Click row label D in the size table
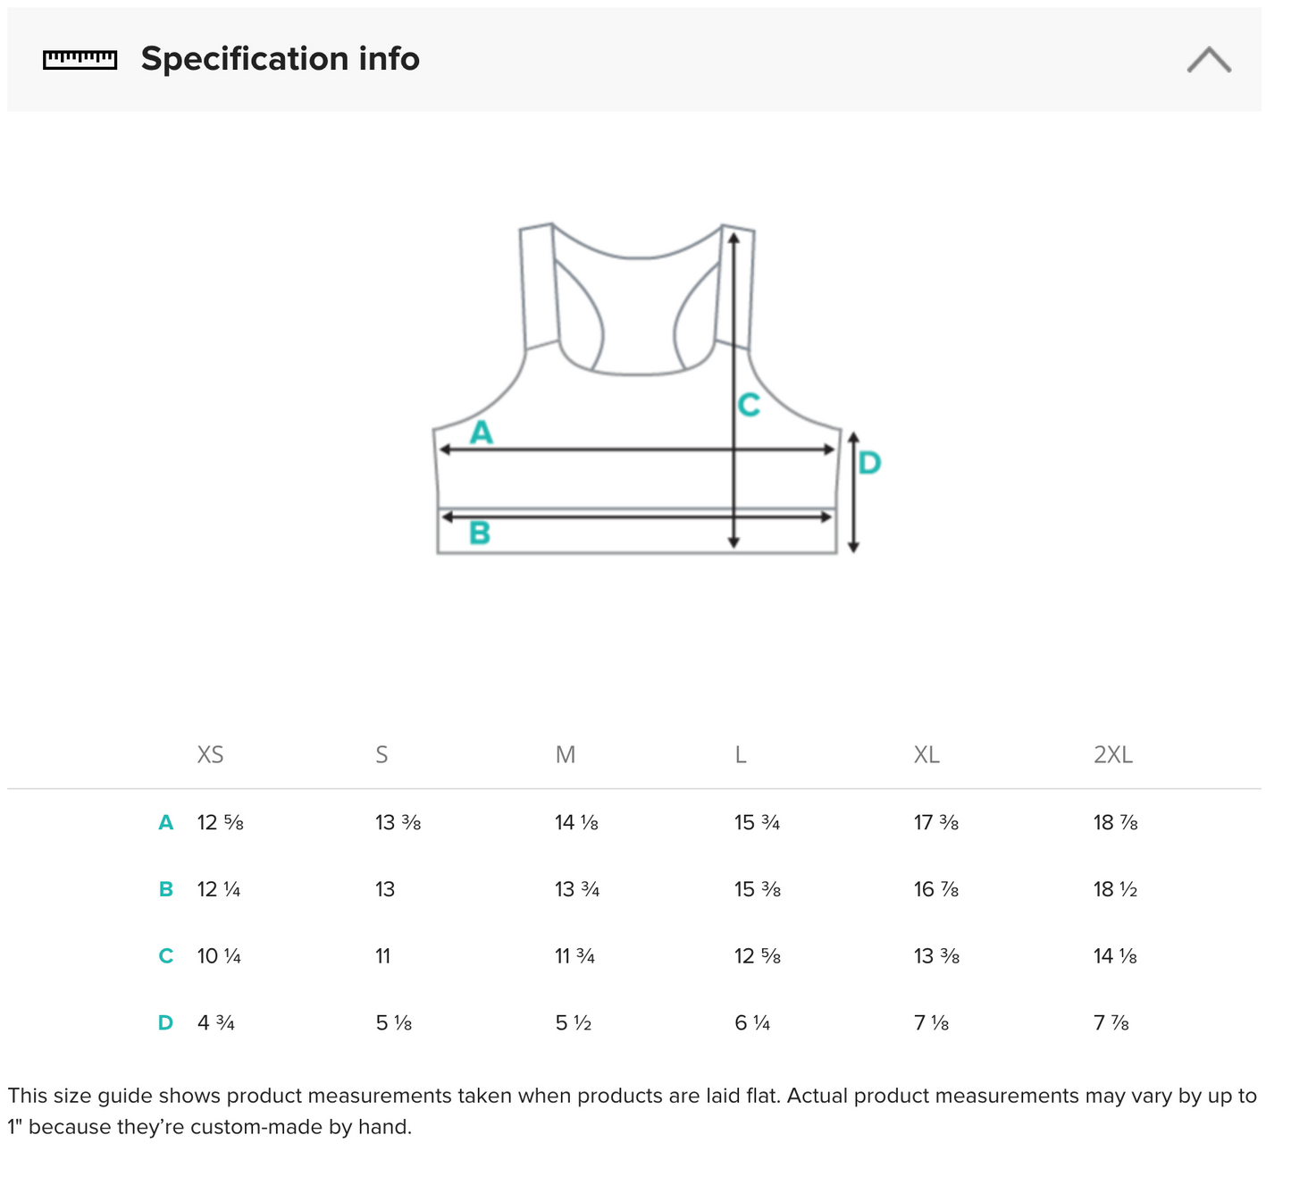This screenshot has width=1291, height=1202. tap(165, 1022)
